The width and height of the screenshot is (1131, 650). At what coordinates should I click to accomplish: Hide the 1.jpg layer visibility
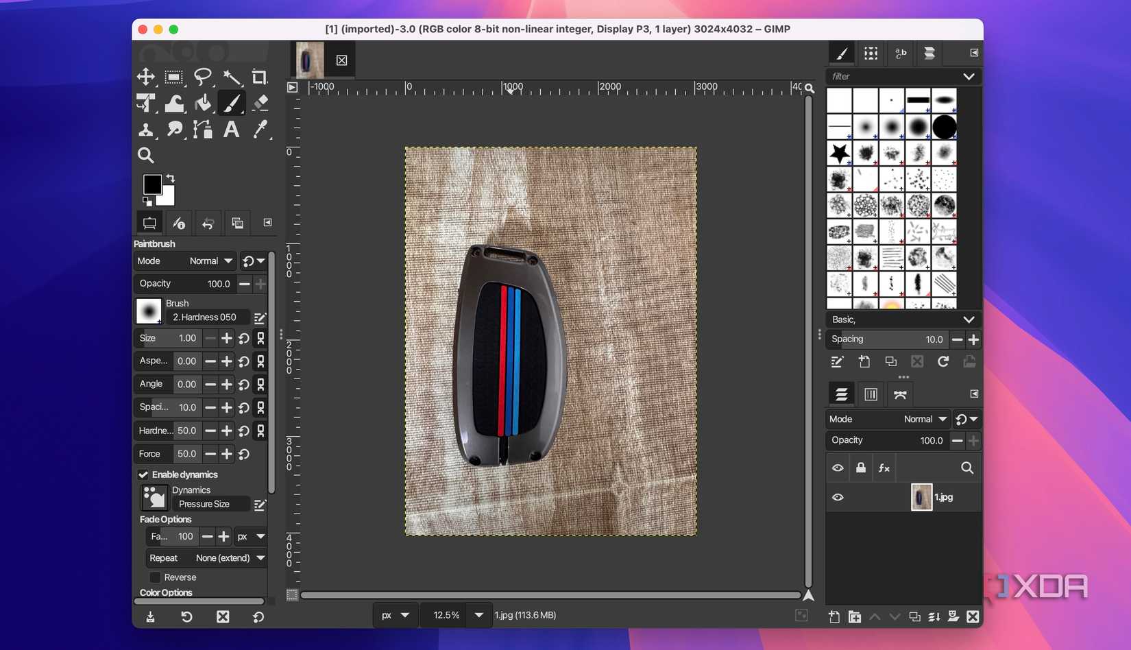pyautogui.click(x=837, y=497)
